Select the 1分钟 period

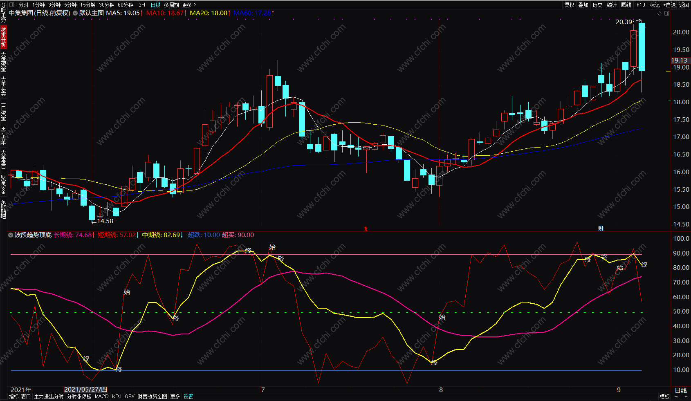tap(39, 5)
